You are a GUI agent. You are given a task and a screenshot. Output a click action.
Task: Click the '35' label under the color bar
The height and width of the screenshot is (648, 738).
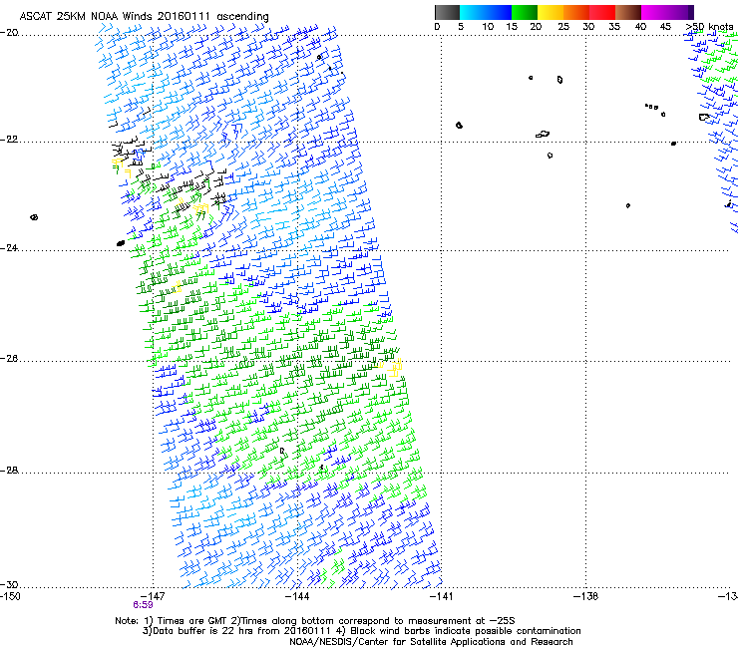pyautogui.click(x=614, y=27)
